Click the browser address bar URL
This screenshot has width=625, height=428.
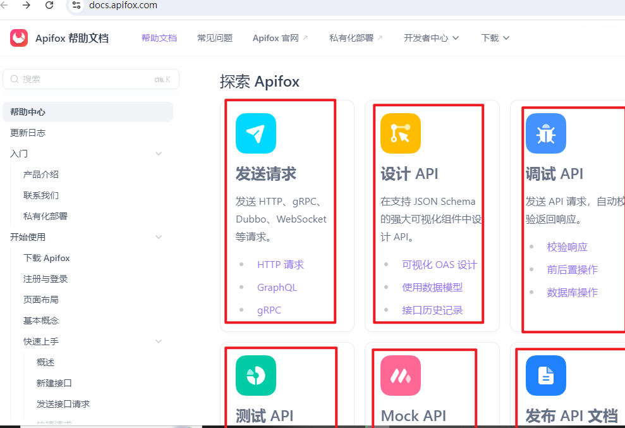[123, 5]
